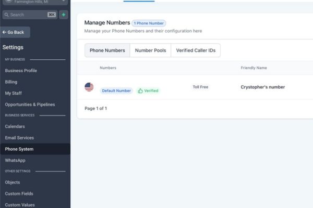Screen dimensions: 313x208
Task: Open Opportunities & Pipelines settings
Action: point(30,105)
